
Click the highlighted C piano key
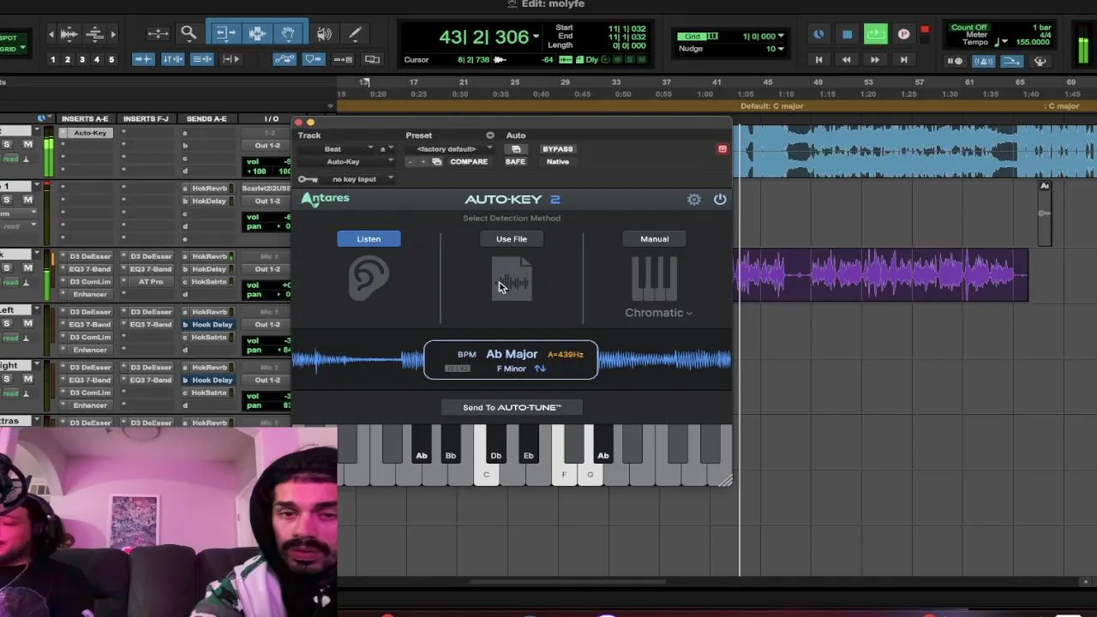click(486, 474)
